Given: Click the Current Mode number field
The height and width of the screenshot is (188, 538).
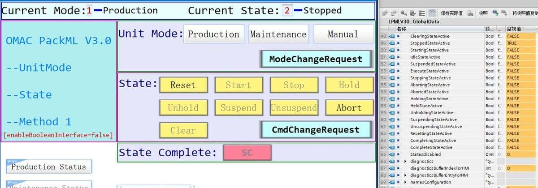Looking at the screenshot, I should point(89,11).
